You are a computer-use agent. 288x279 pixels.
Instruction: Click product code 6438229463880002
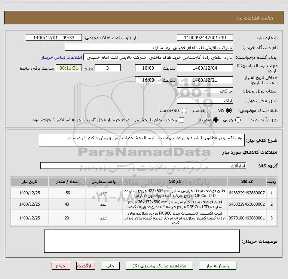tap(247, 204)
